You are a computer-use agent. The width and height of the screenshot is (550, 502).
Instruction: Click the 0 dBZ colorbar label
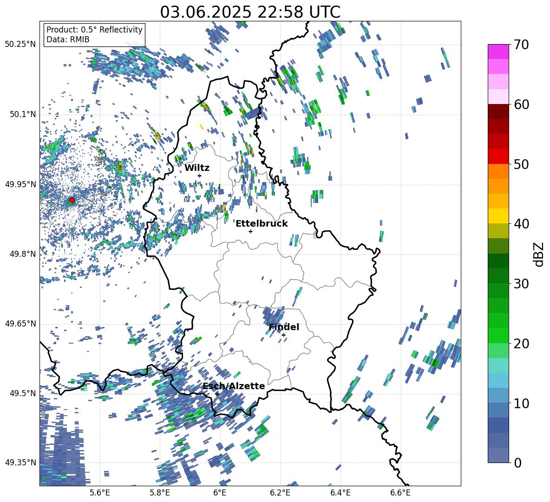point(517,463)
